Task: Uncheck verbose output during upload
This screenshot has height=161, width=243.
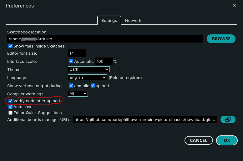Action: pos(93,86)
